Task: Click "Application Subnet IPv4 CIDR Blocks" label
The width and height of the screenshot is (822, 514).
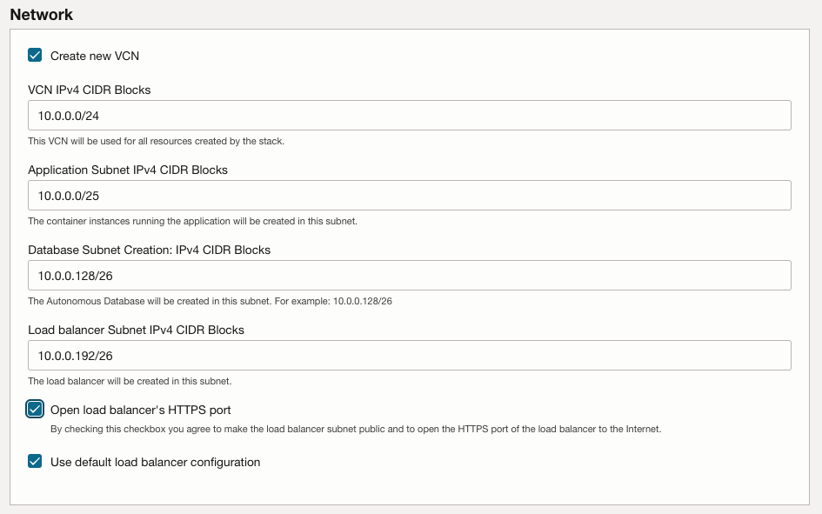Action: click(x=128, y=170)
